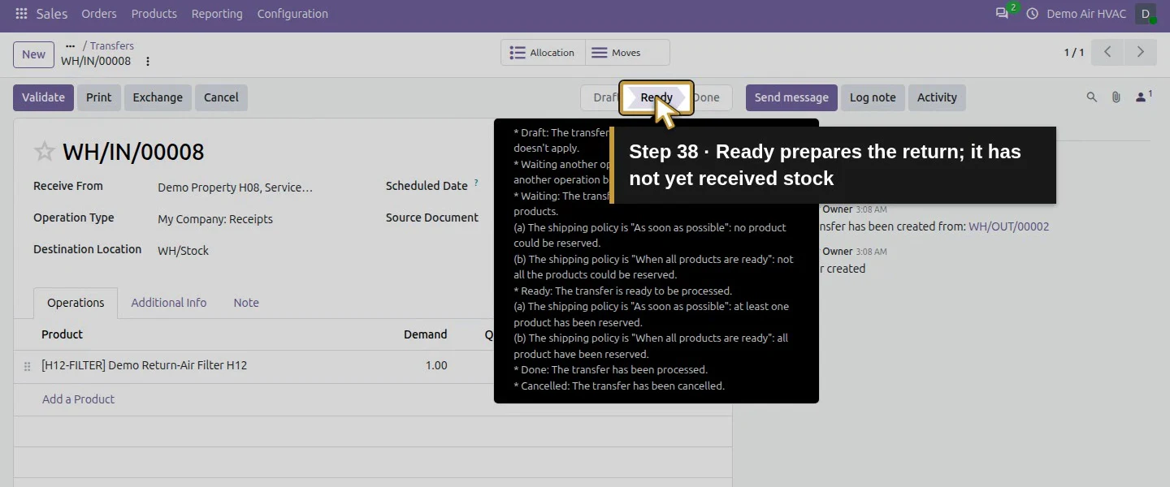Validate the transfer
Image resolution: width=1170 pixels, height=487 pixels.
[x=43, y=97]
